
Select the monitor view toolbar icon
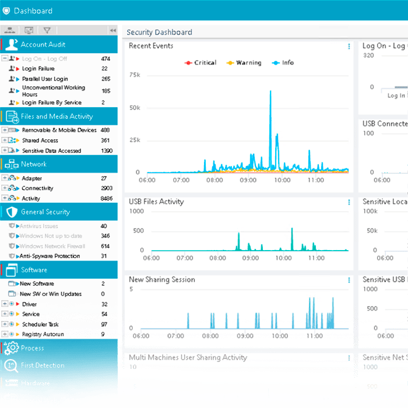[x=29, y=30]
